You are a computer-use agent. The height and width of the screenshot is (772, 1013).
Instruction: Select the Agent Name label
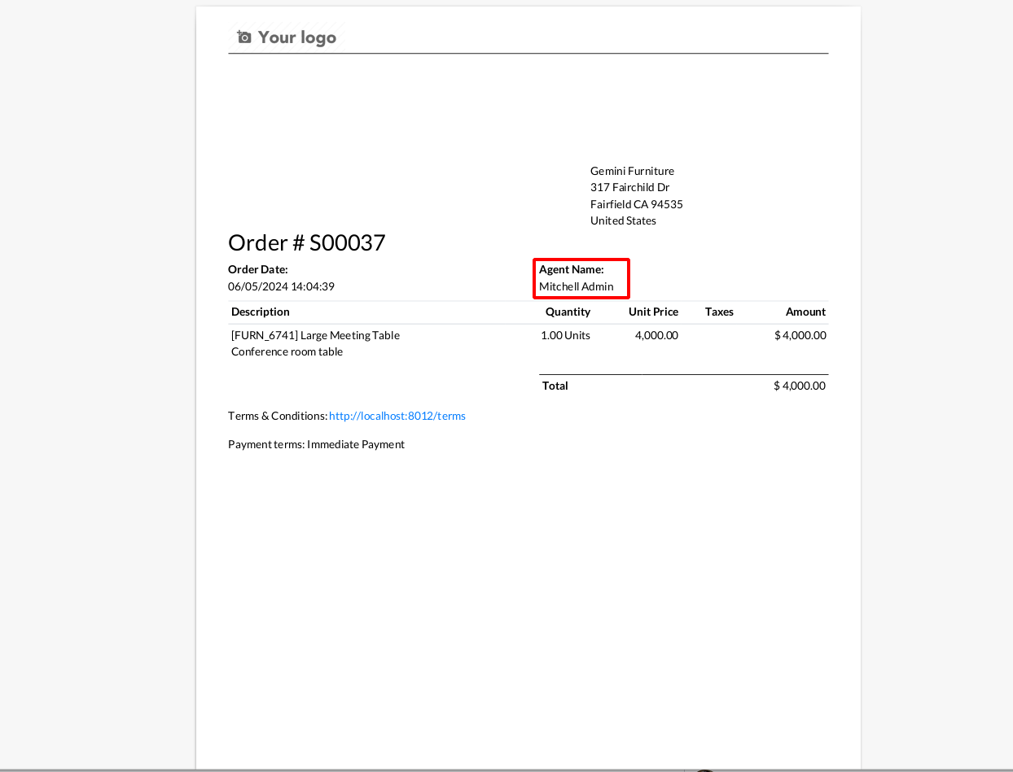[x=571, y=269]
